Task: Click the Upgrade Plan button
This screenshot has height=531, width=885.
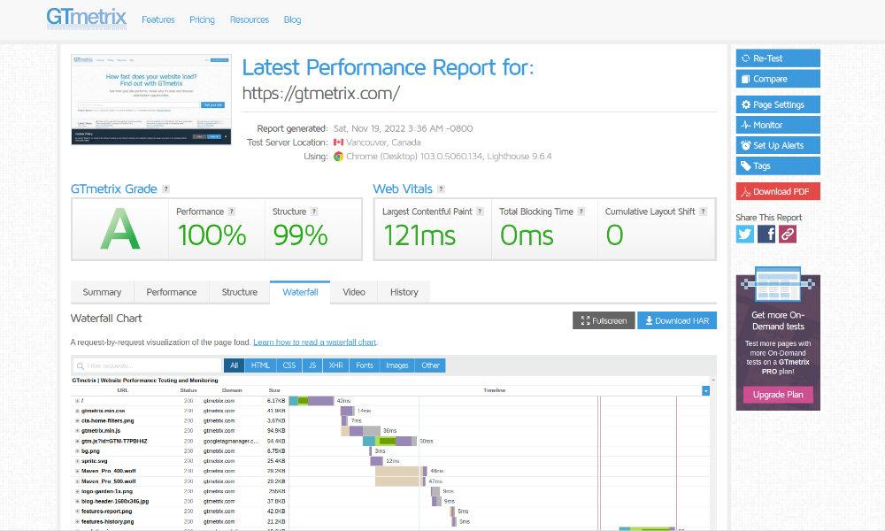Action: pos(778,395)
